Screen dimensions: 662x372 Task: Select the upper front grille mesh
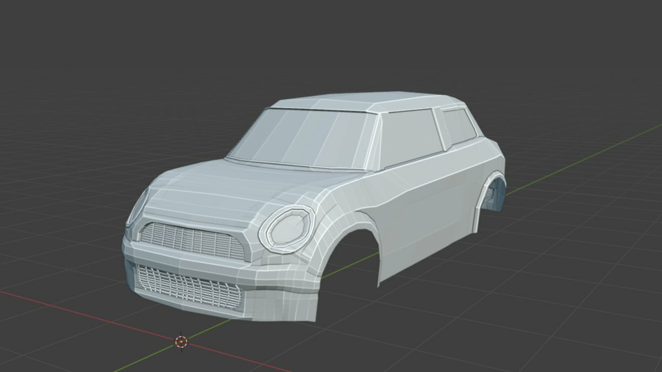pyautogui.click(x=193, y=241)
